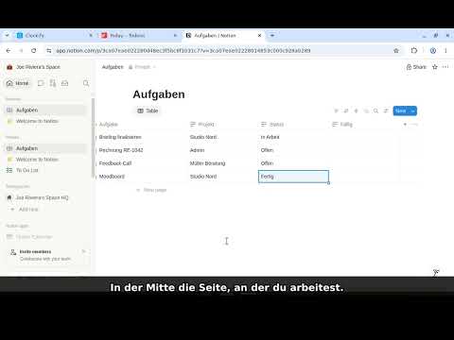Screen dimensions: 454x340
Task: Select the Table view tab
Action: 148,110
